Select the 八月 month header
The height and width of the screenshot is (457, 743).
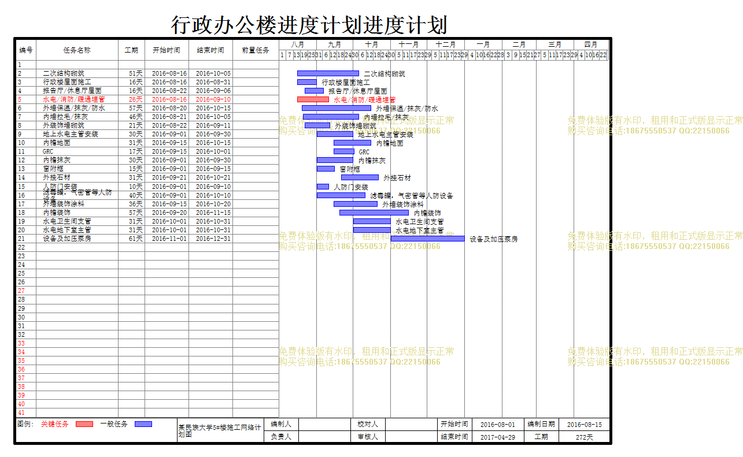(298, 44)
